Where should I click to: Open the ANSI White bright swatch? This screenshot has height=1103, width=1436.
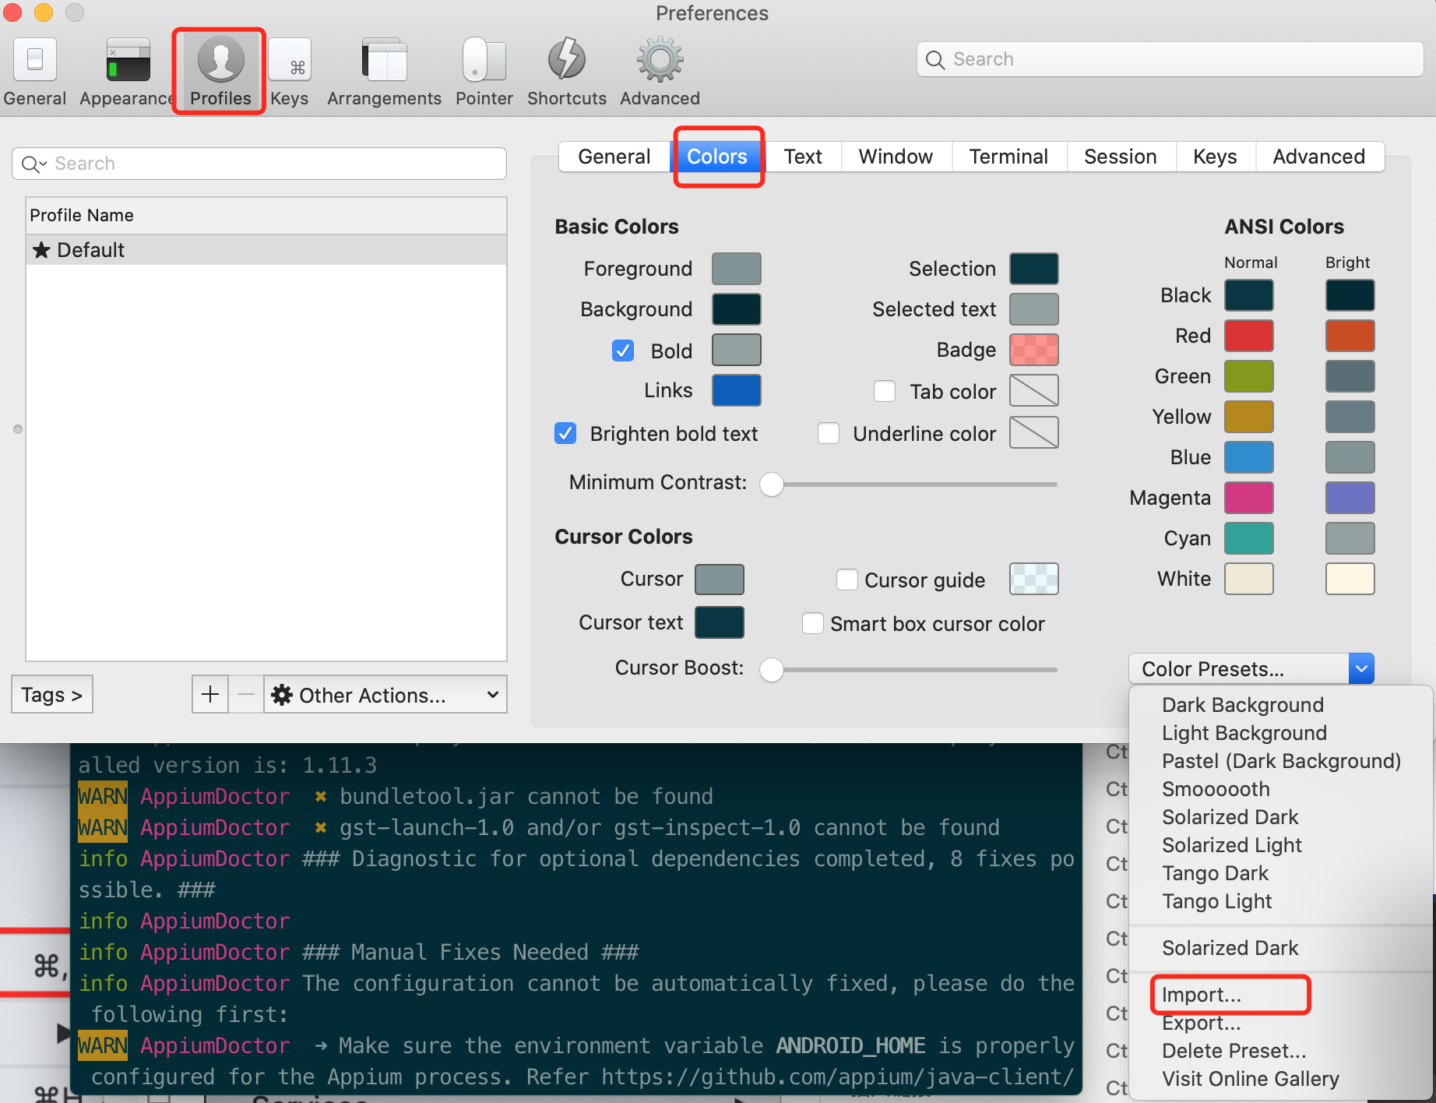tap(1350, 579)
